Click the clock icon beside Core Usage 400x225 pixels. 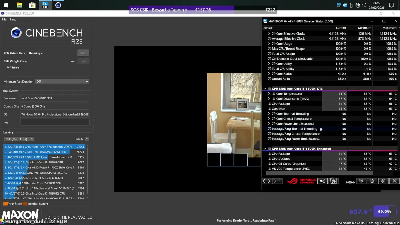click(274, 44)
